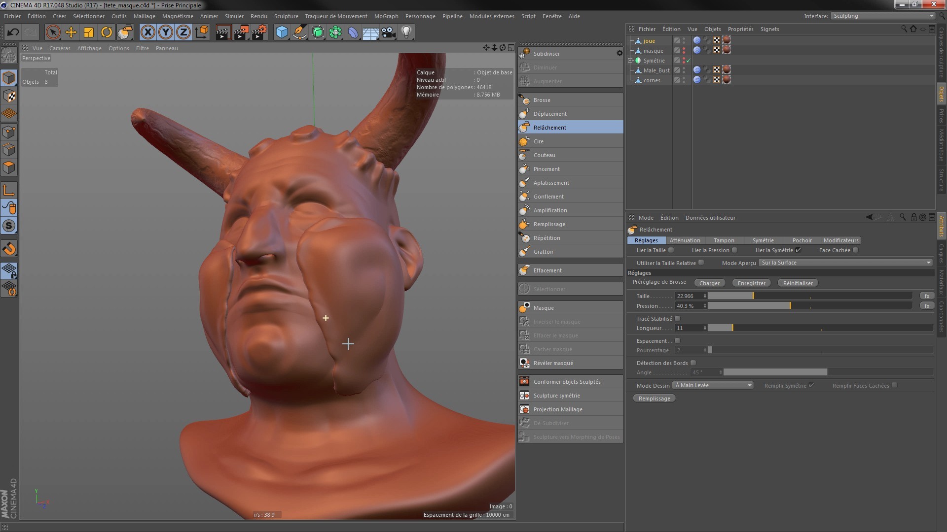The height and width of the screenshot is (532, 947).
Task: Open viewport Caméras menu
Action: [60, 48]
